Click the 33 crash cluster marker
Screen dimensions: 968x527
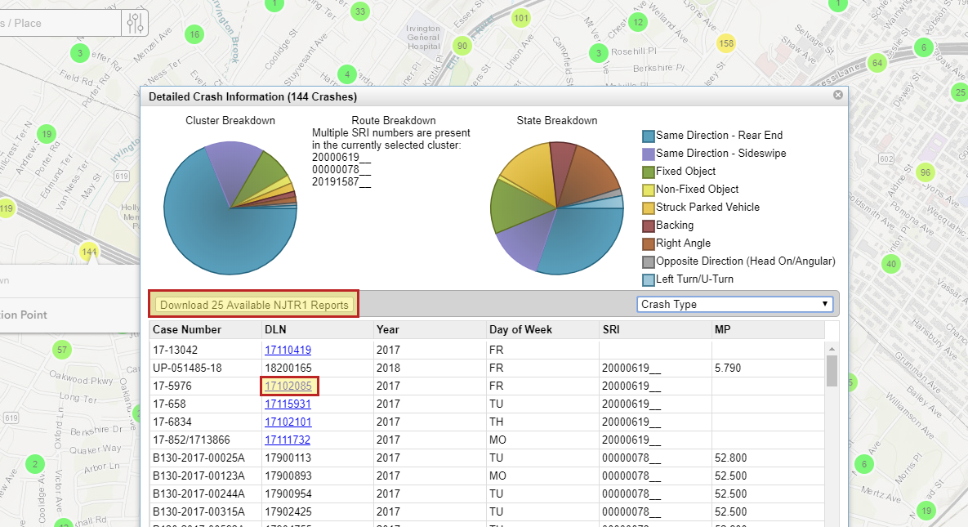click(x=360, y=11)
